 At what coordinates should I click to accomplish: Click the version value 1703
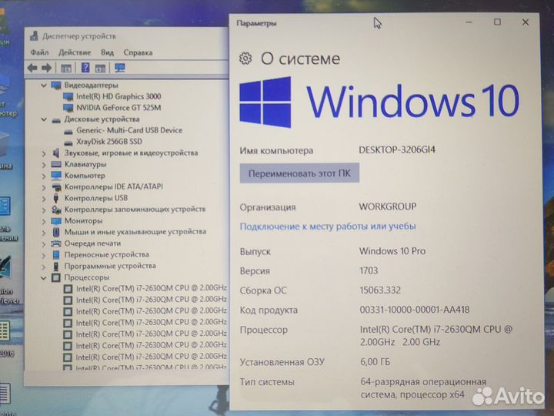[x=369, y=270]
